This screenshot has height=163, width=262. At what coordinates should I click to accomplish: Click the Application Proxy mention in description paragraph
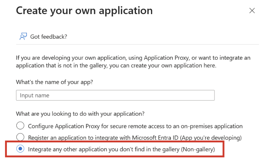click(165, 57)
